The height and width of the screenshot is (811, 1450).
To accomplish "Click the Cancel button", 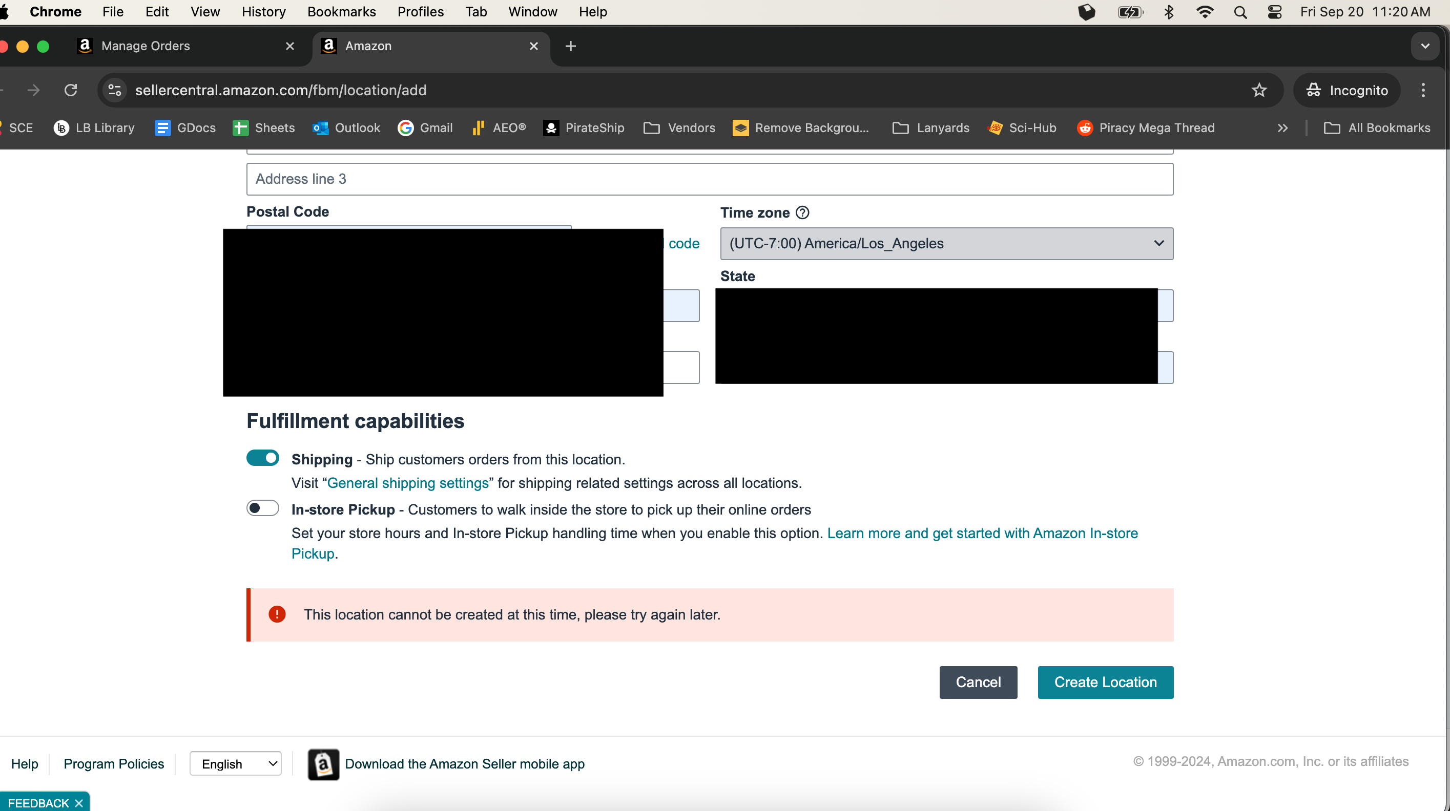I will [x=978, y=682].
